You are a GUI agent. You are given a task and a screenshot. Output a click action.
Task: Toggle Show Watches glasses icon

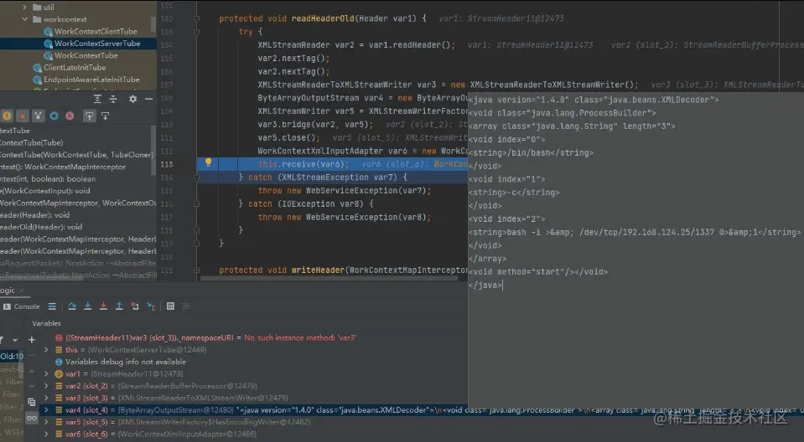click(x=32, y=419)
